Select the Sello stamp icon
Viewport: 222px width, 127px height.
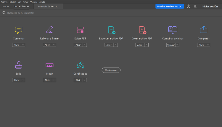coord(19,65)
